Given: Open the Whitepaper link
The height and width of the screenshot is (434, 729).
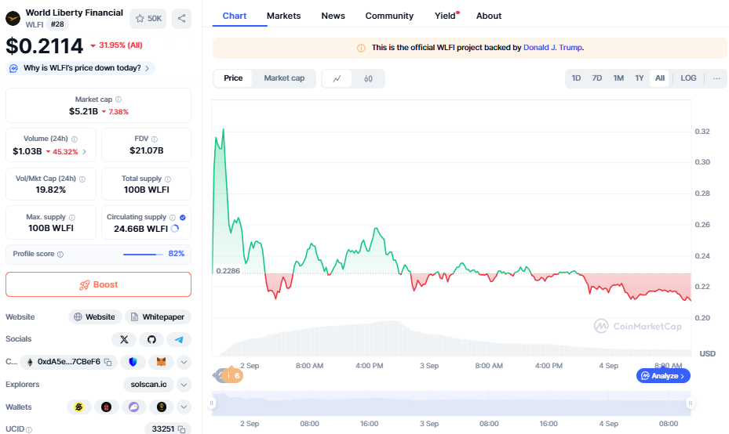Looking at the screenshot, I should pos(158,317).
